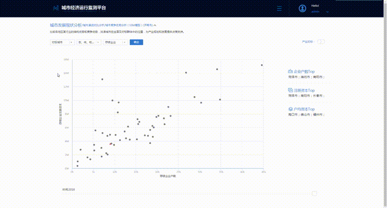
Task: Click the 注册资本Top heading
Action: (x=304, y=91)
